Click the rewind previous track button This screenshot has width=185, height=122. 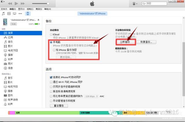10,3
